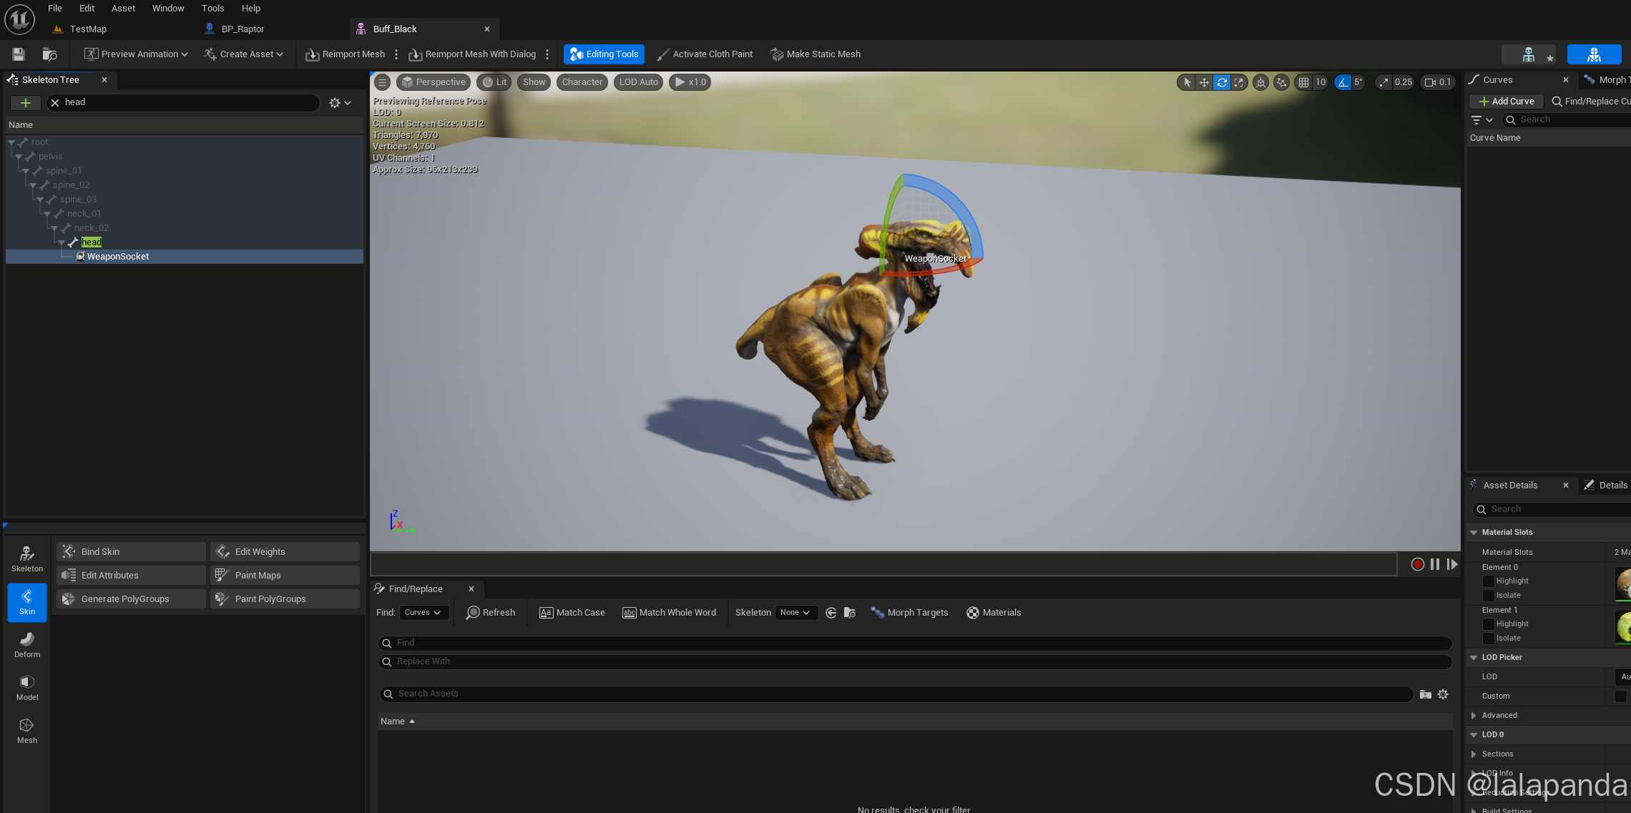This screenshot has height=813, width=1631.
Task: Enable Isolate for Element 1
Action: (x=1489, y=639)
